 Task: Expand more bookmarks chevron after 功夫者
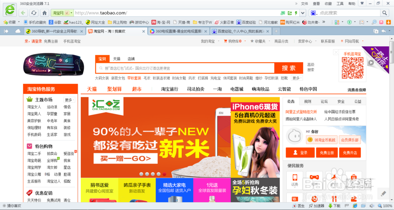[323, 22]
